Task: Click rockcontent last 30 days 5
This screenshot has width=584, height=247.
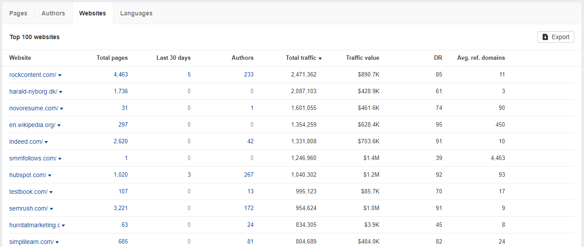Action: pyautogui.click(x=189, y=75)
